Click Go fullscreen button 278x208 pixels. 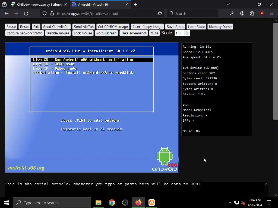point(106,33)
